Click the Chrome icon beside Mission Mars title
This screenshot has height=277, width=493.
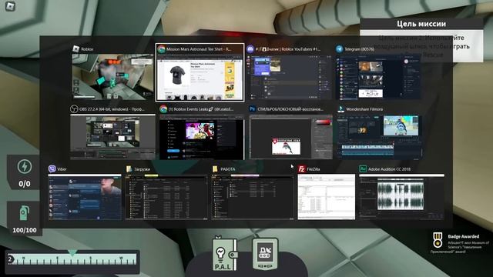pos(161,49)
